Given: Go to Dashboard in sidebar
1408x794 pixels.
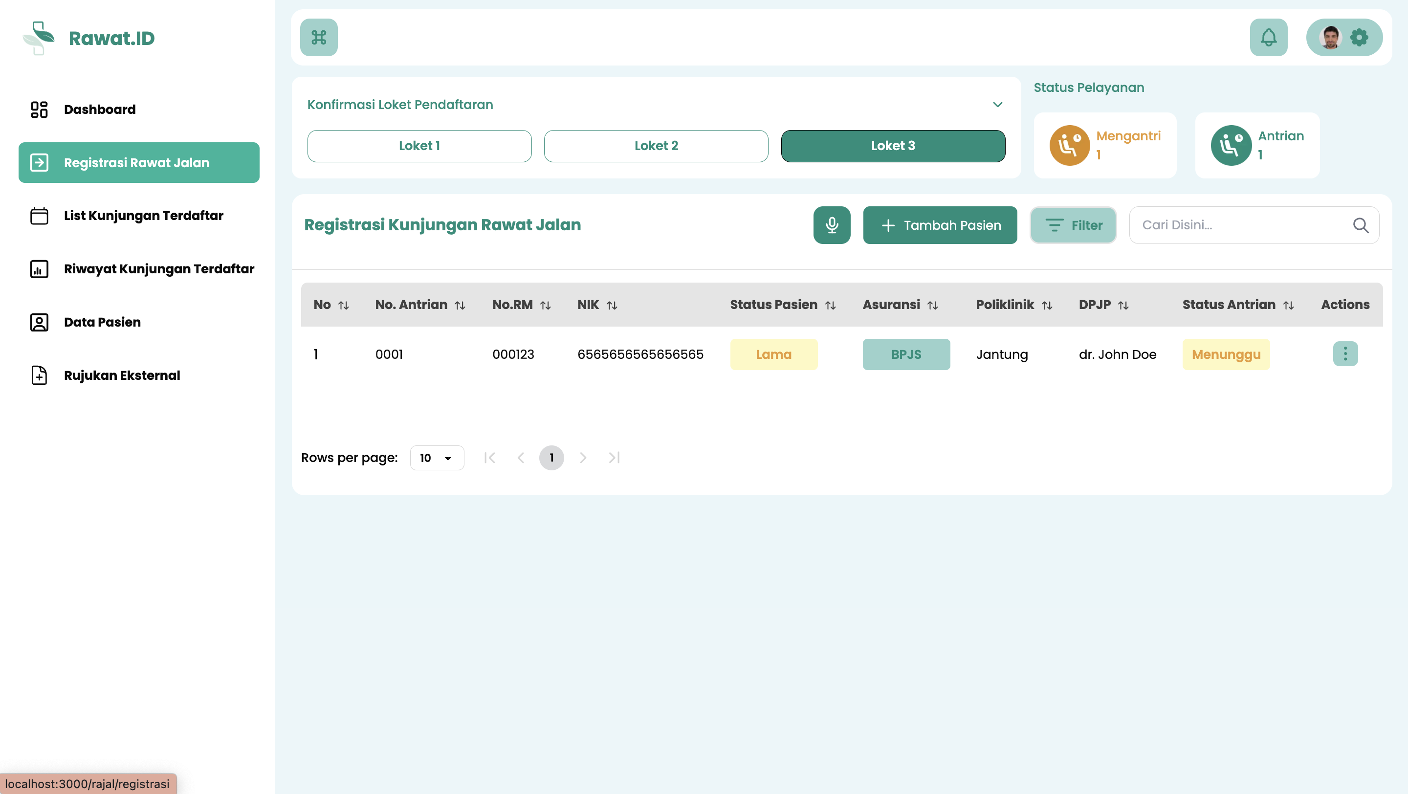Looking at the screenshot, I should tap(99, 110).
